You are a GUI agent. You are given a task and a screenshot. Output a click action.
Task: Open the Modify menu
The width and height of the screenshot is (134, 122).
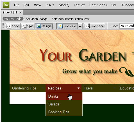(x=64, y=5)
